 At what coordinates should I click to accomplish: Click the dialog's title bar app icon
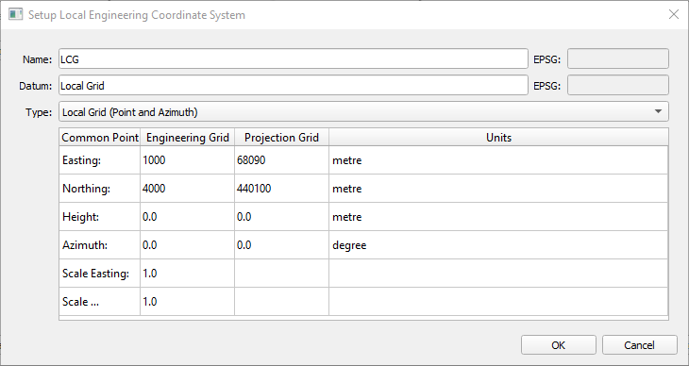(15, 14)
